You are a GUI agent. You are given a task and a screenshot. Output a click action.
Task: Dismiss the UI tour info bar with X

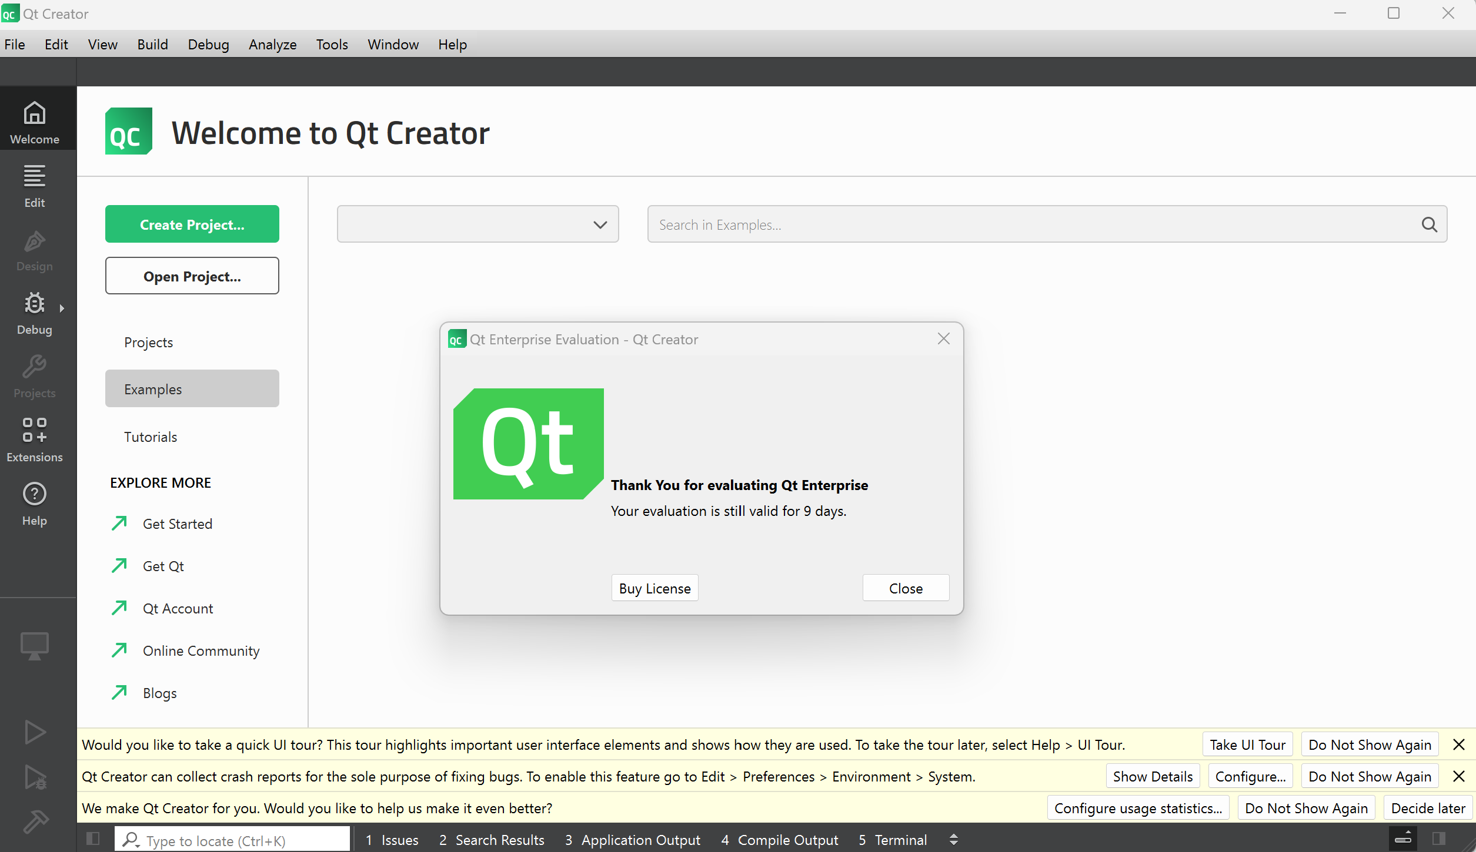(1459, 744)
